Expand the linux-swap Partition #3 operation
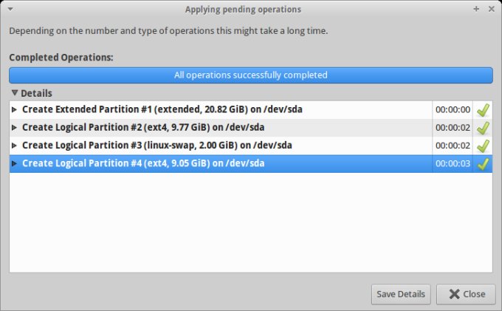Image resolution: width=502 pixels, height=311 pixels. point(14,146)
